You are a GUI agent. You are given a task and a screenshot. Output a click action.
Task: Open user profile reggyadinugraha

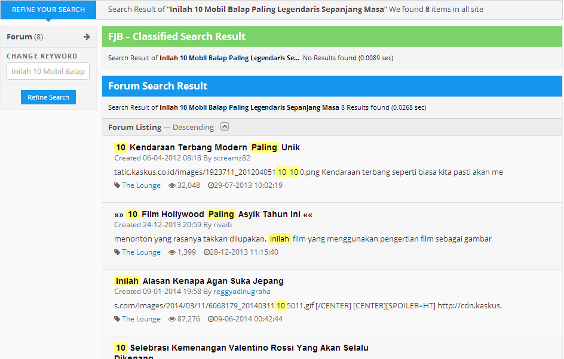click(242, 292)
